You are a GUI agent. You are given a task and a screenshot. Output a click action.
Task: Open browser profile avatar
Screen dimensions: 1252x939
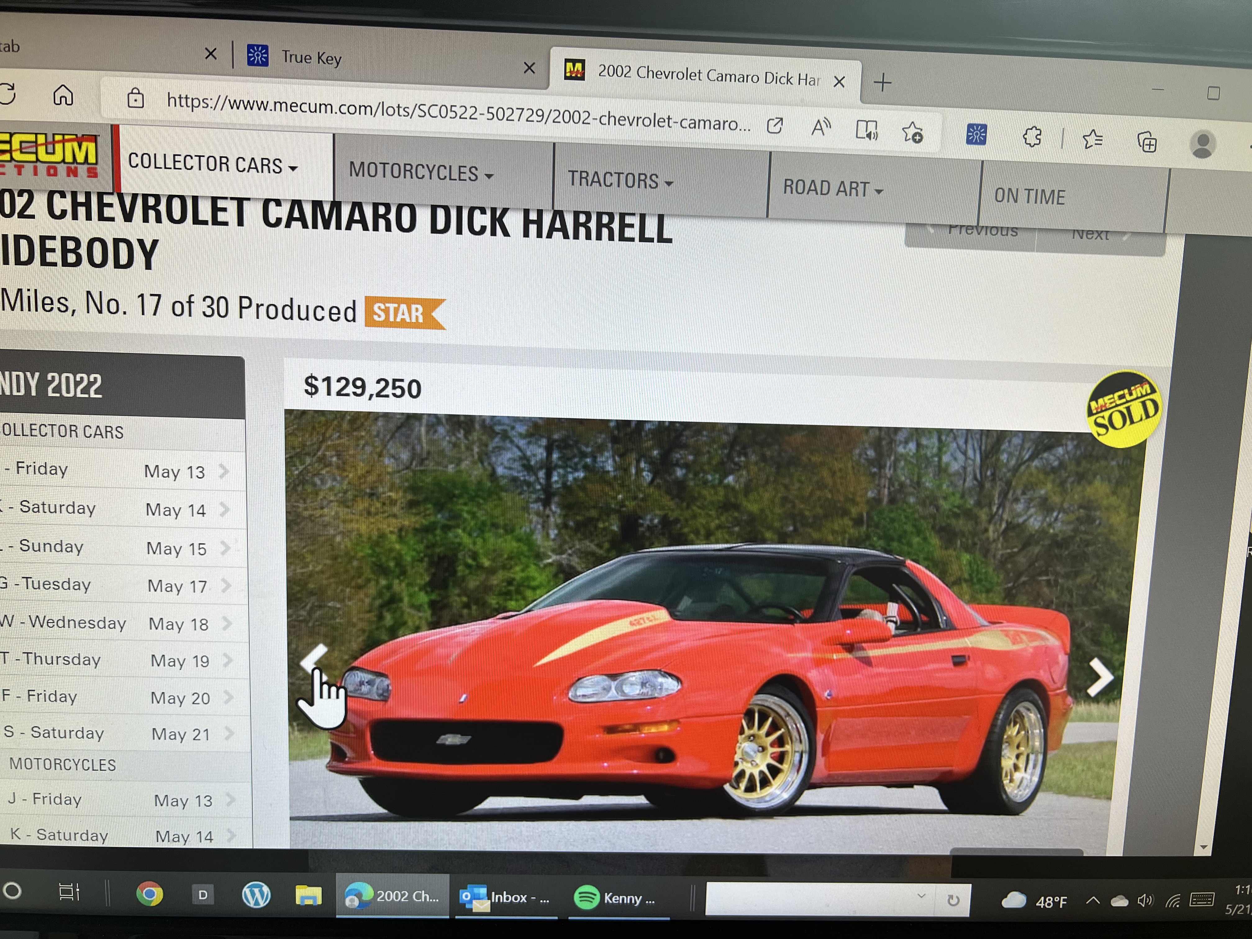click(x=1203, y=144)
